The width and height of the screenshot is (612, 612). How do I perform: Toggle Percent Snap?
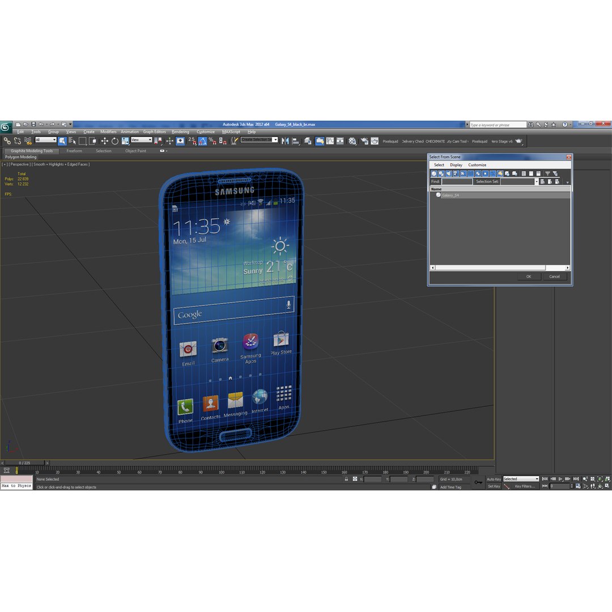(x=212, y=141)
